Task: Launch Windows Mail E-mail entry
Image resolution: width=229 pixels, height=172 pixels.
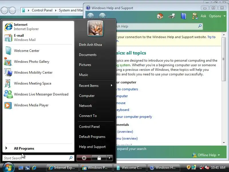Action: click(38, 38)
